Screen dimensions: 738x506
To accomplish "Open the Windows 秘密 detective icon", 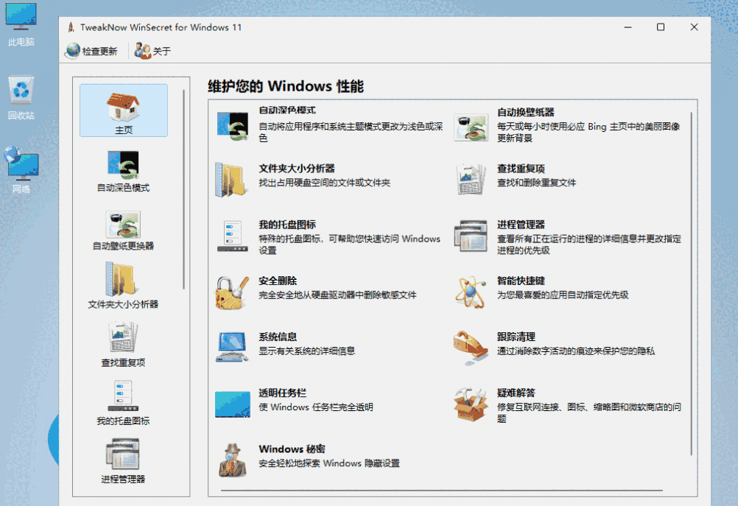I will 233,460.
